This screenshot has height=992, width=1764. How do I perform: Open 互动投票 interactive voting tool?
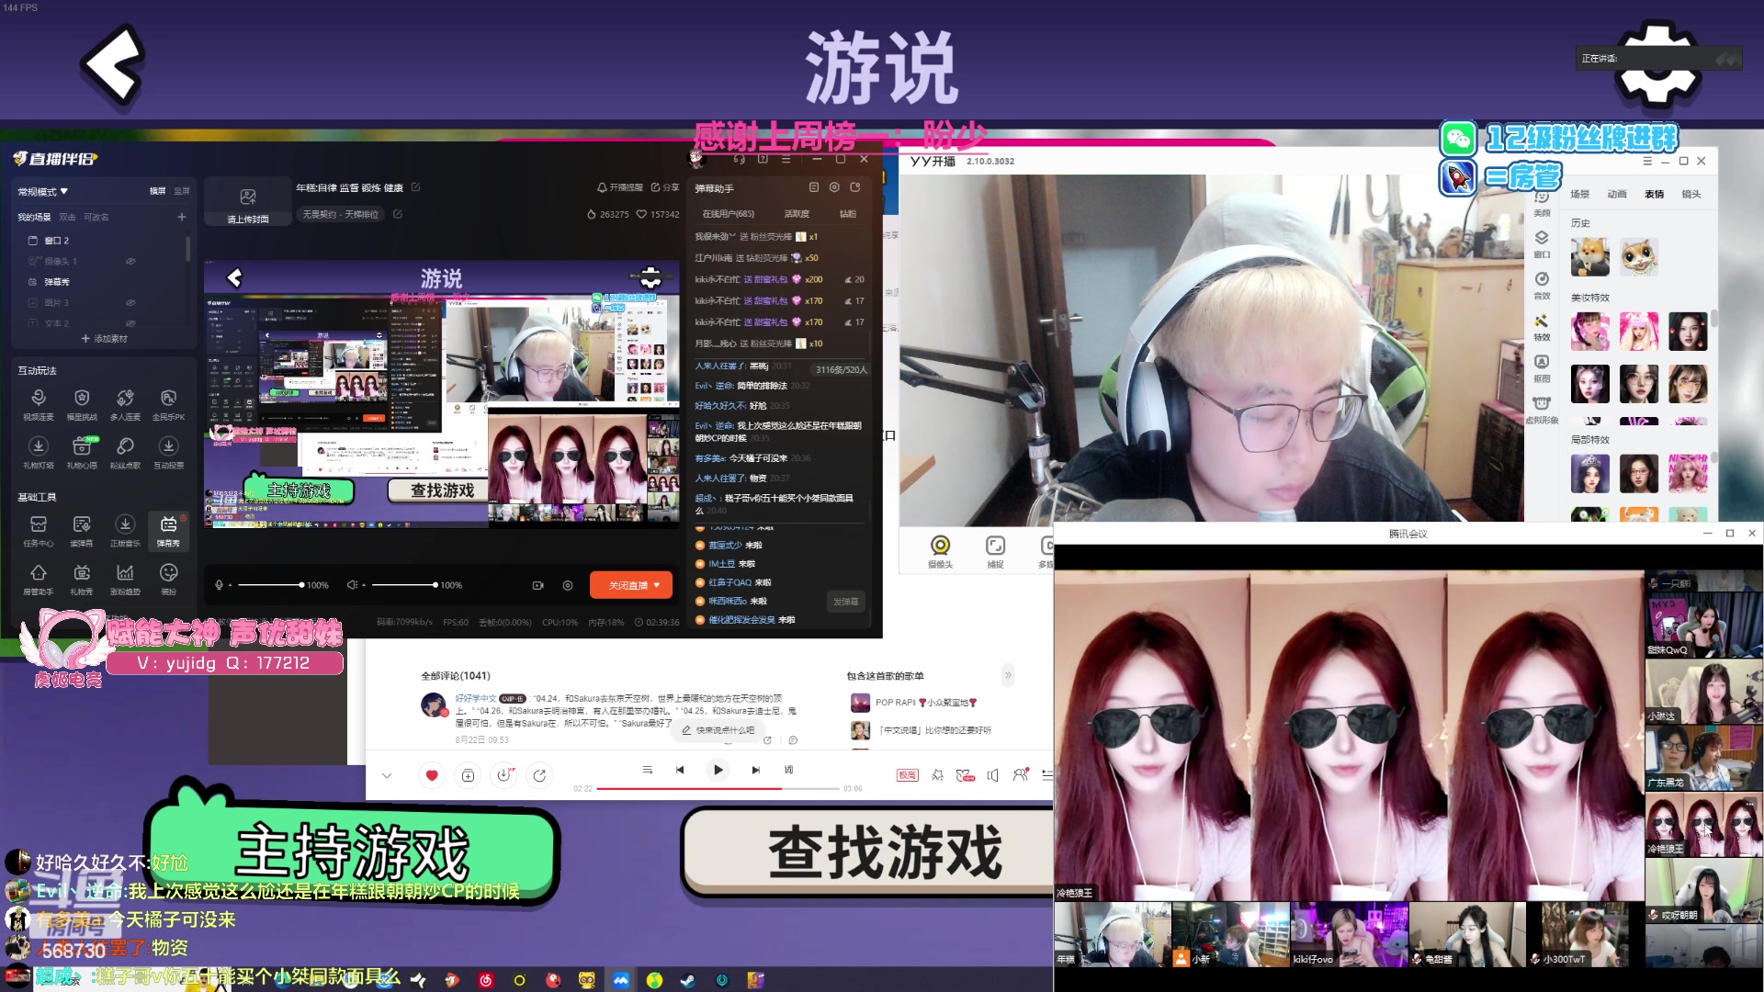168,452
